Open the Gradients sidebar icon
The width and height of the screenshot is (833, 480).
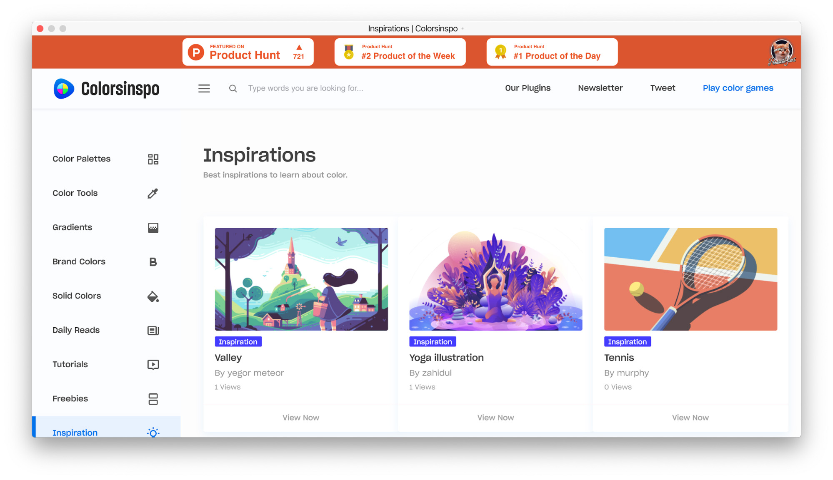point(153,227)
